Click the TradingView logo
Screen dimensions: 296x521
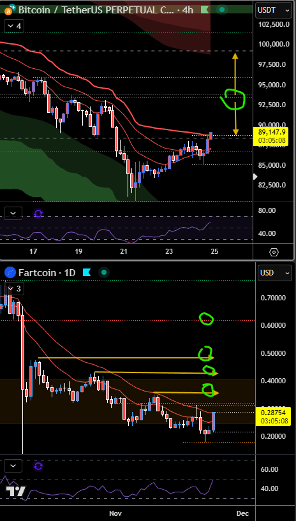(x=15, y=491)
